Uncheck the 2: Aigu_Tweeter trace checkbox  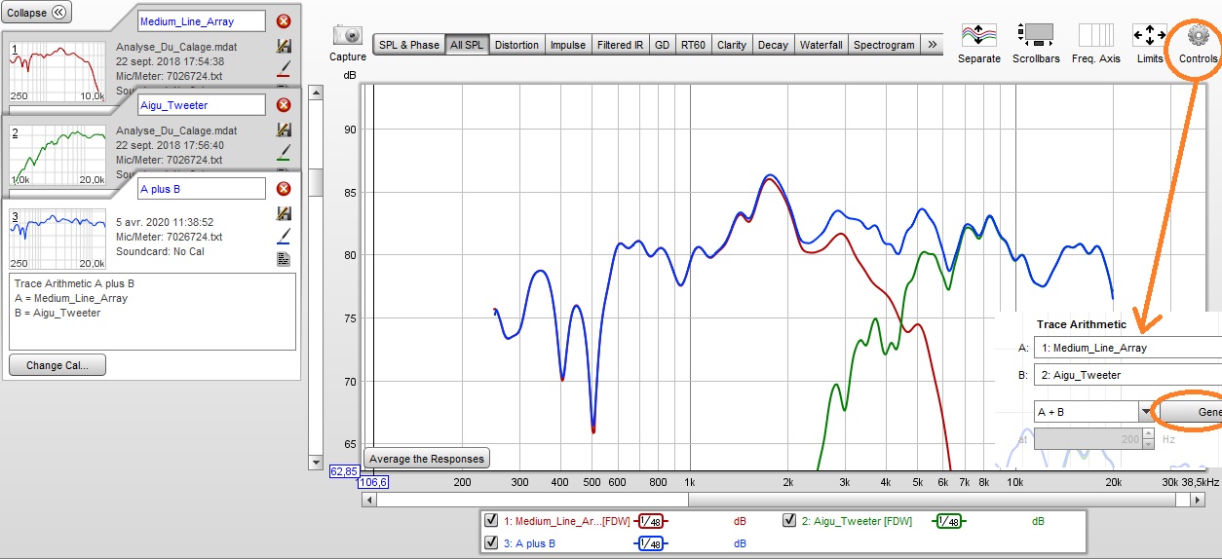[790, 521]
